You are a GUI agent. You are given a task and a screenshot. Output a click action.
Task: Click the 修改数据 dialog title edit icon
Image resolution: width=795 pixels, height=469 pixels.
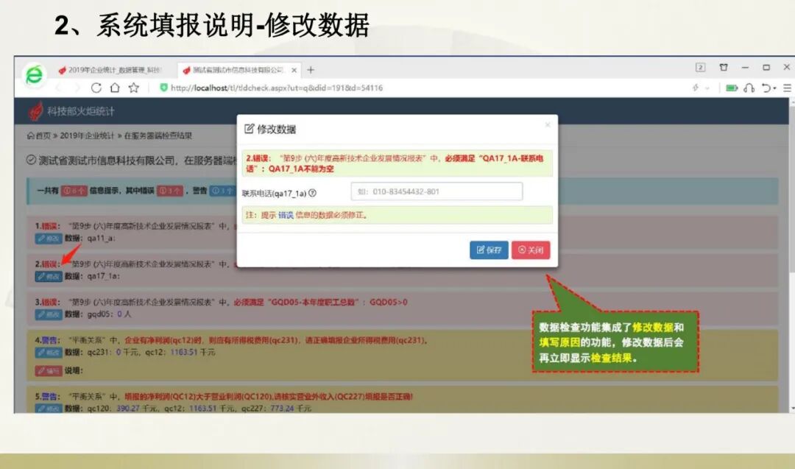[249, 129]
